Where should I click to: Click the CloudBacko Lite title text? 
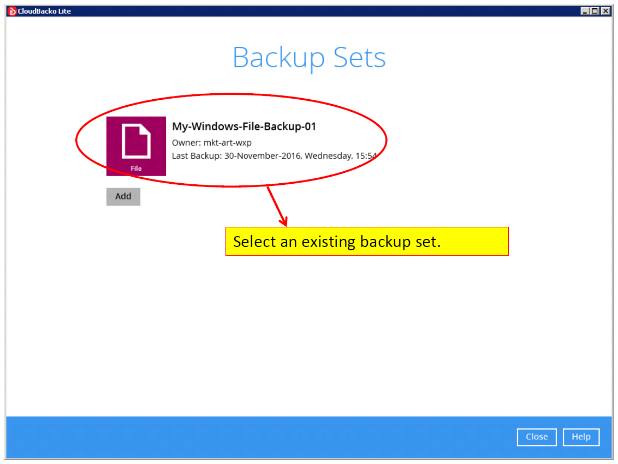pyautogui.click(x=44, y=11)
